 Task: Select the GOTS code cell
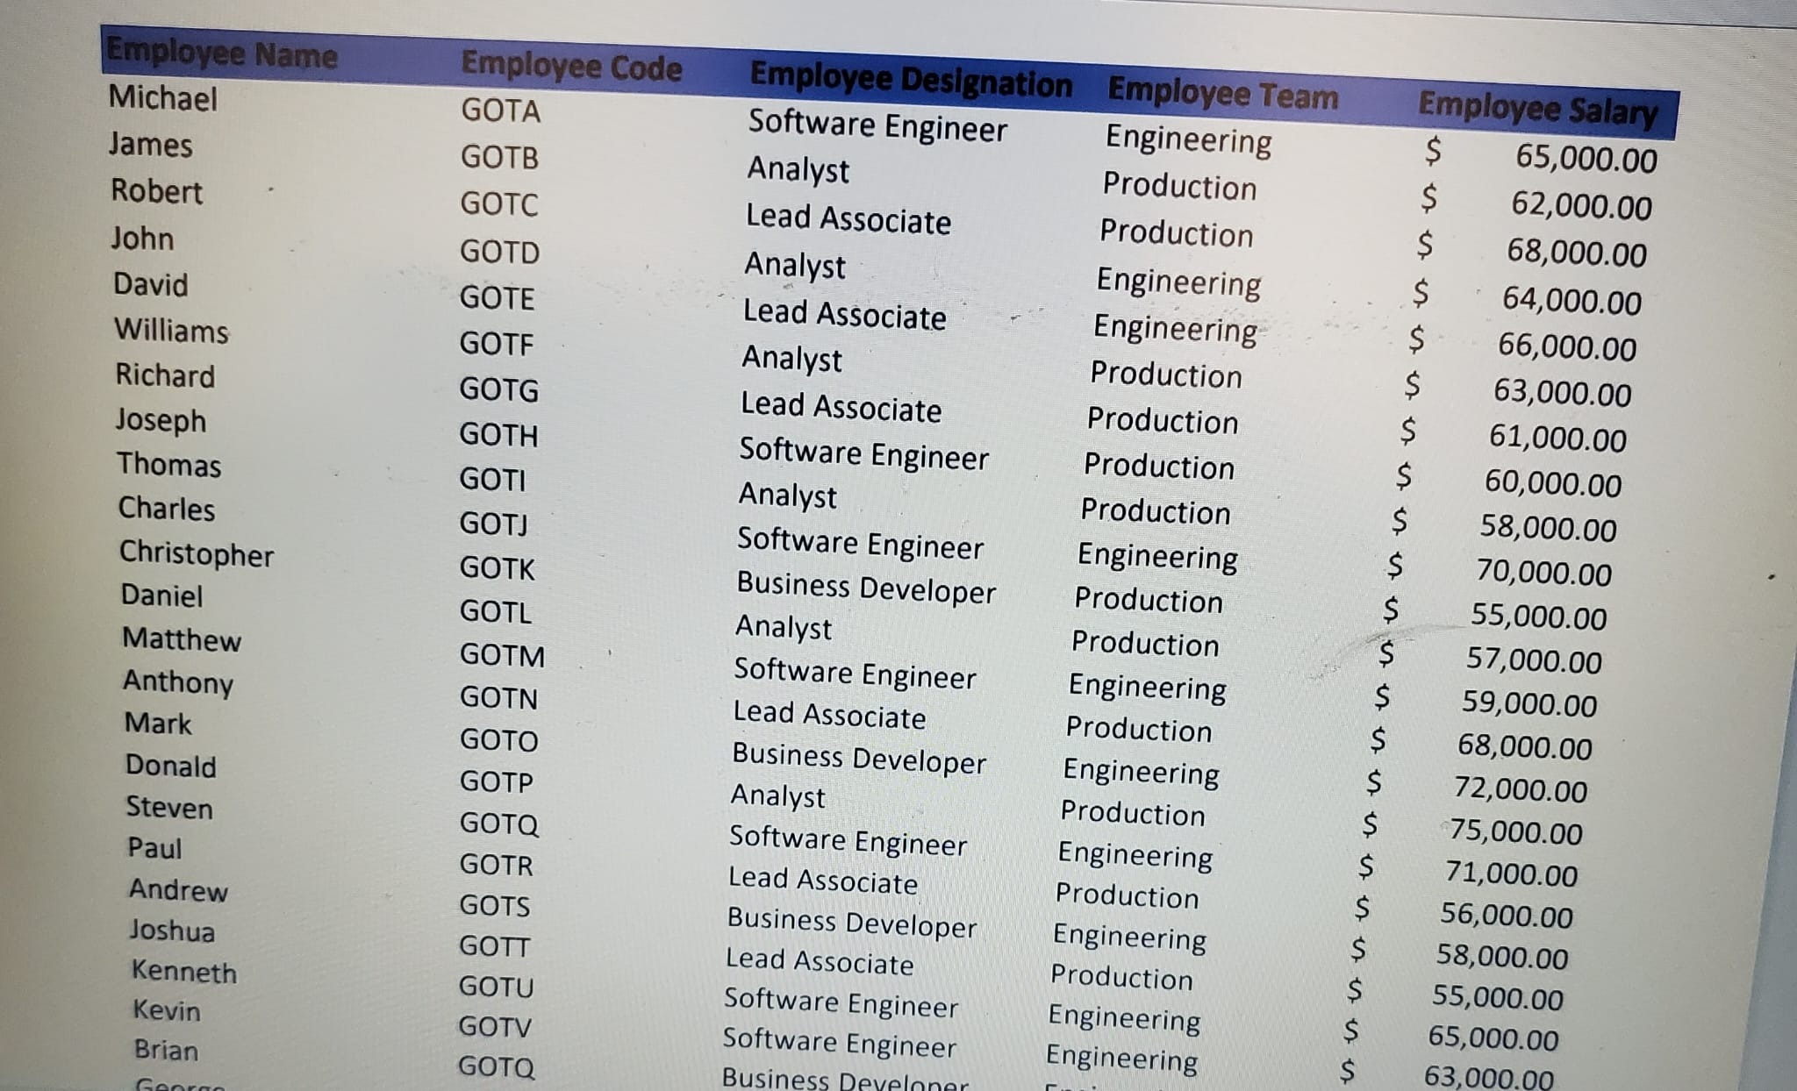pos(494,905)
